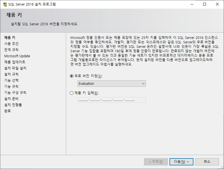Click the 완료 sidebar entry
The height and width of the screenshot is (169, 224).
click(x=8, y=111)
